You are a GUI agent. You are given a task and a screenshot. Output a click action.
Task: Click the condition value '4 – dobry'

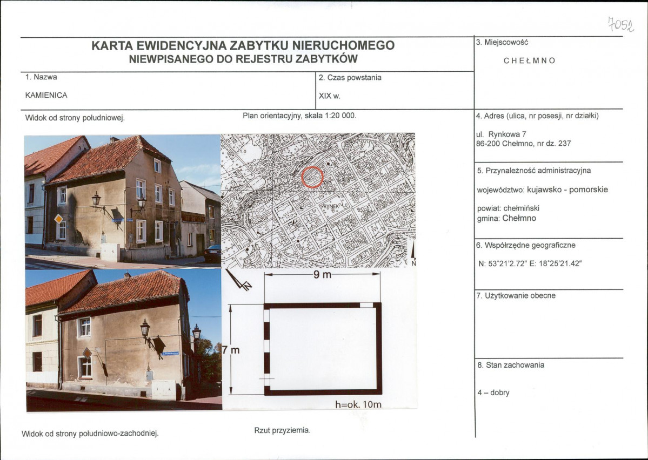pyautogui.click(x=493, y=393)
